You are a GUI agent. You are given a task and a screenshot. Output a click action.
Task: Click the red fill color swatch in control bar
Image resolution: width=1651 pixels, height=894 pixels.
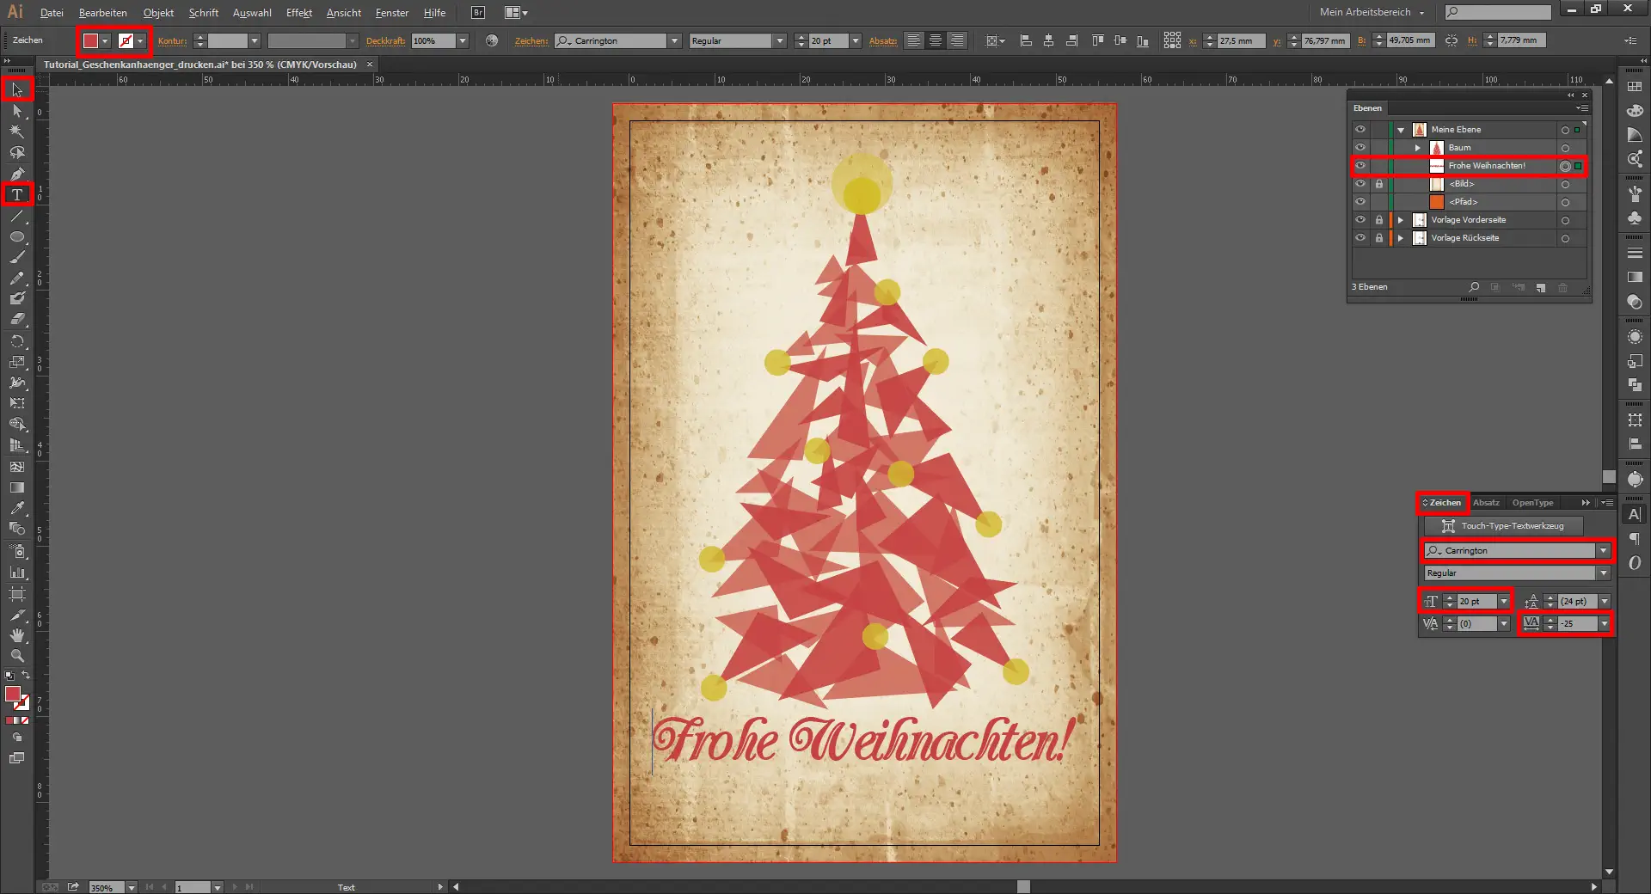pos(90,41)
